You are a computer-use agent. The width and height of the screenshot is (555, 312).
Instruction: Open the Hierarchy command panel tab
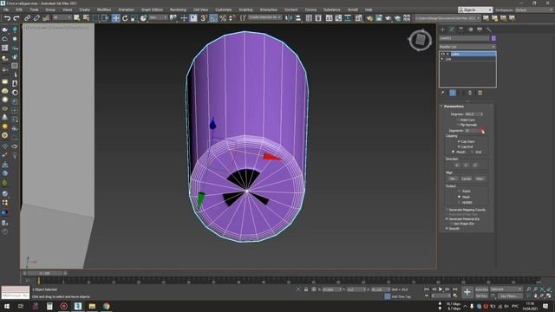tap(460, 29)
